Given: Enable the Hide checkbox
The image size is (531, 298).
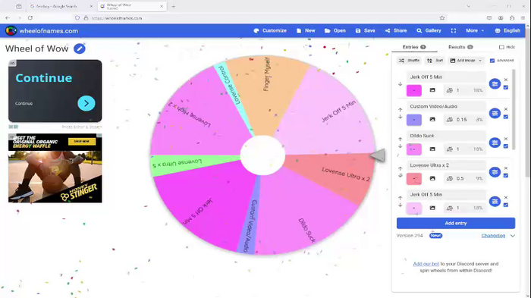Looking at the screenshot, I should [x=501, y=47].
